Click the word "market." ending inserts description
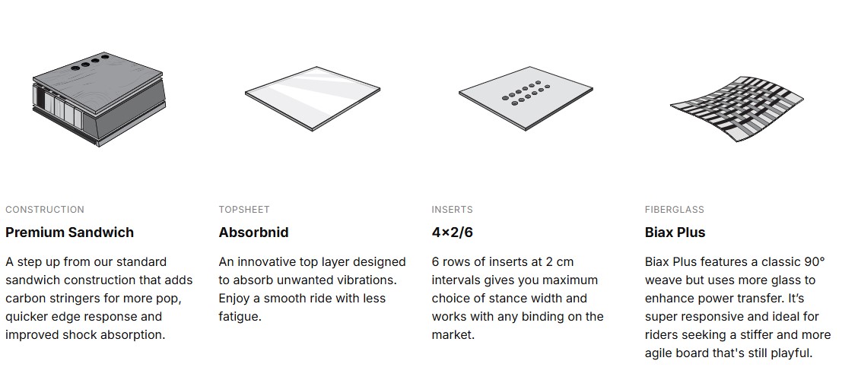The height and width of the screenshot is (386, 842). 453,335
